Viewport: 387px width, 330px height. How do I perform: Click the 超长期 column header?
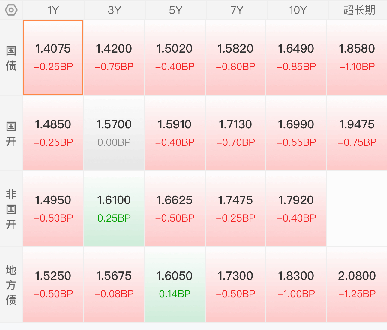pos(358,10)
